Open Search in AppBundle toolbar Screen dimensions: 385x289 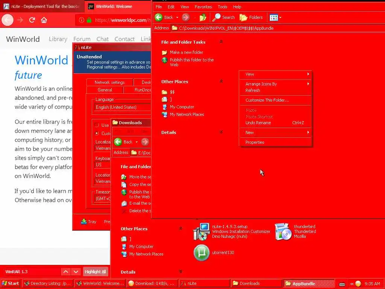(223, 17)
